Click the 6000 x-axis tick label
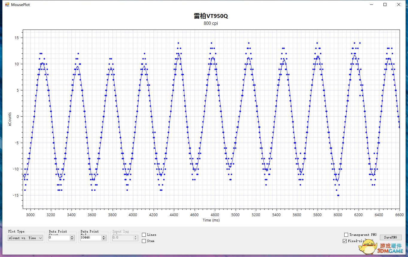 (x=338, y=215)
